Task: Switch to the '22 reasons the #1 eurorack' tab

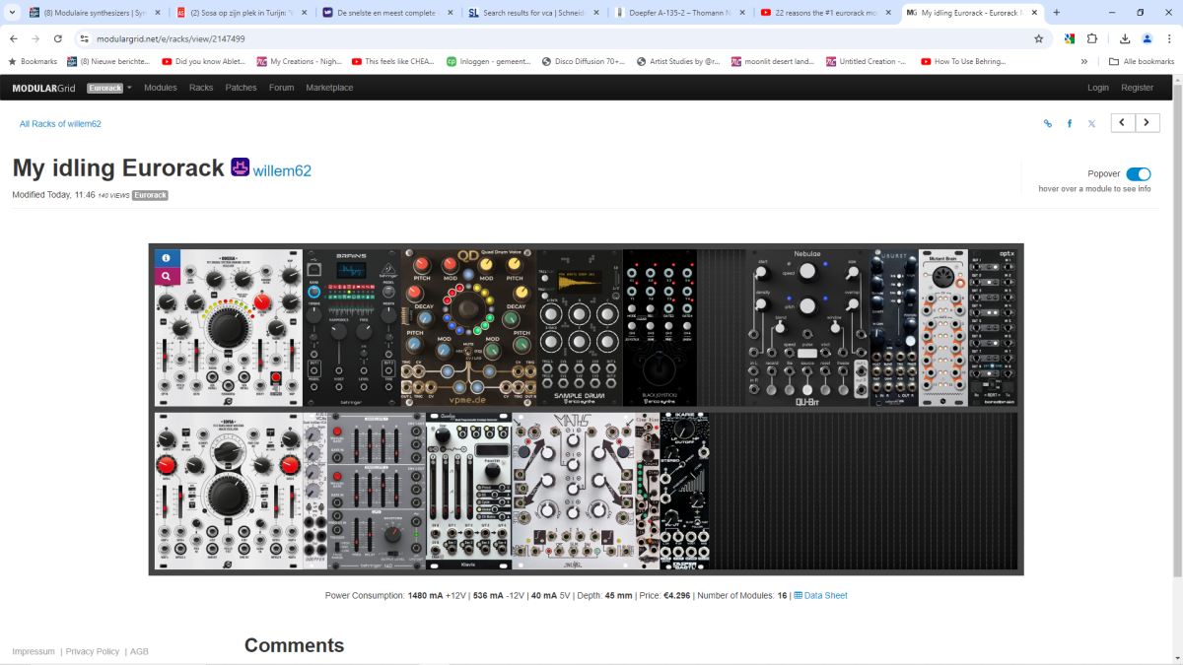Action: 825,13
